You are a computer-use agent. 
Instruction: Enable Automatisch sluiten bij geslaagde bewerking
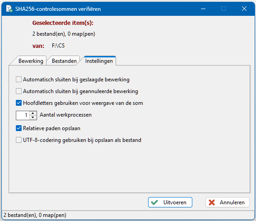[19, 80]
